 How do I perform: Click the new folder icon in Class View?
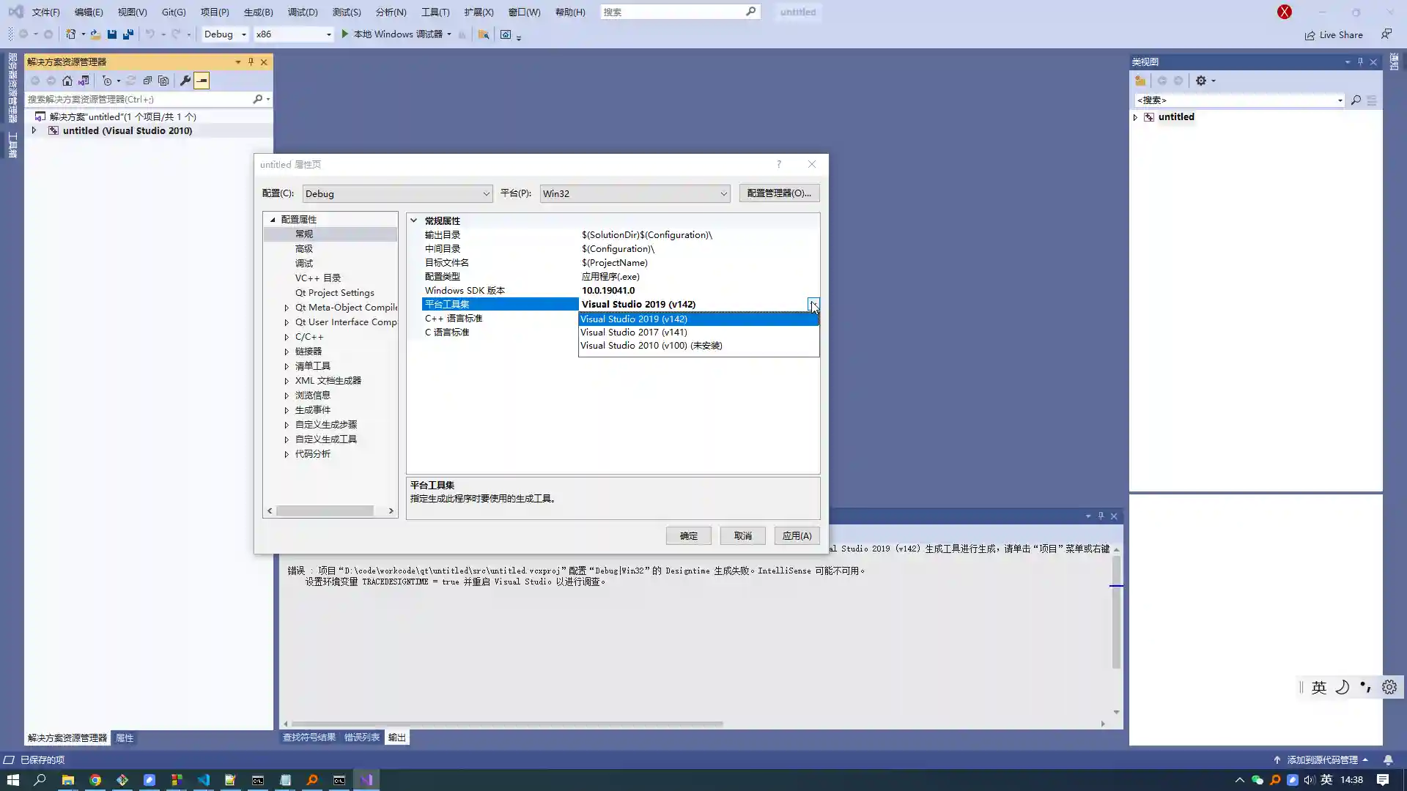click(x=1140, y=81)
